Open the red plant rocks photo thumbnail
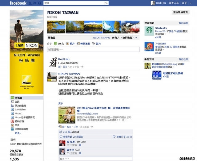This screenshot has height=161, width=197. point(130,27)
